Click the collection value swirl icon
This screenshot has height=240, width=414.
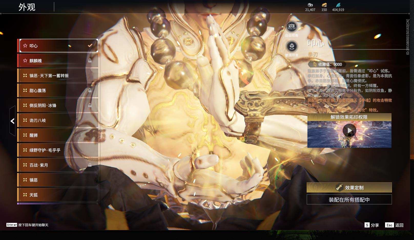(x=315, y=64)
